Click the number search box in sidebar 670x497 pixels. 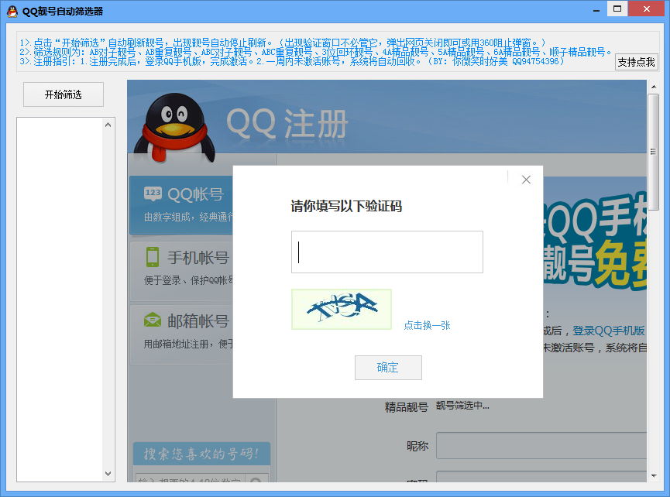[190, 480]
